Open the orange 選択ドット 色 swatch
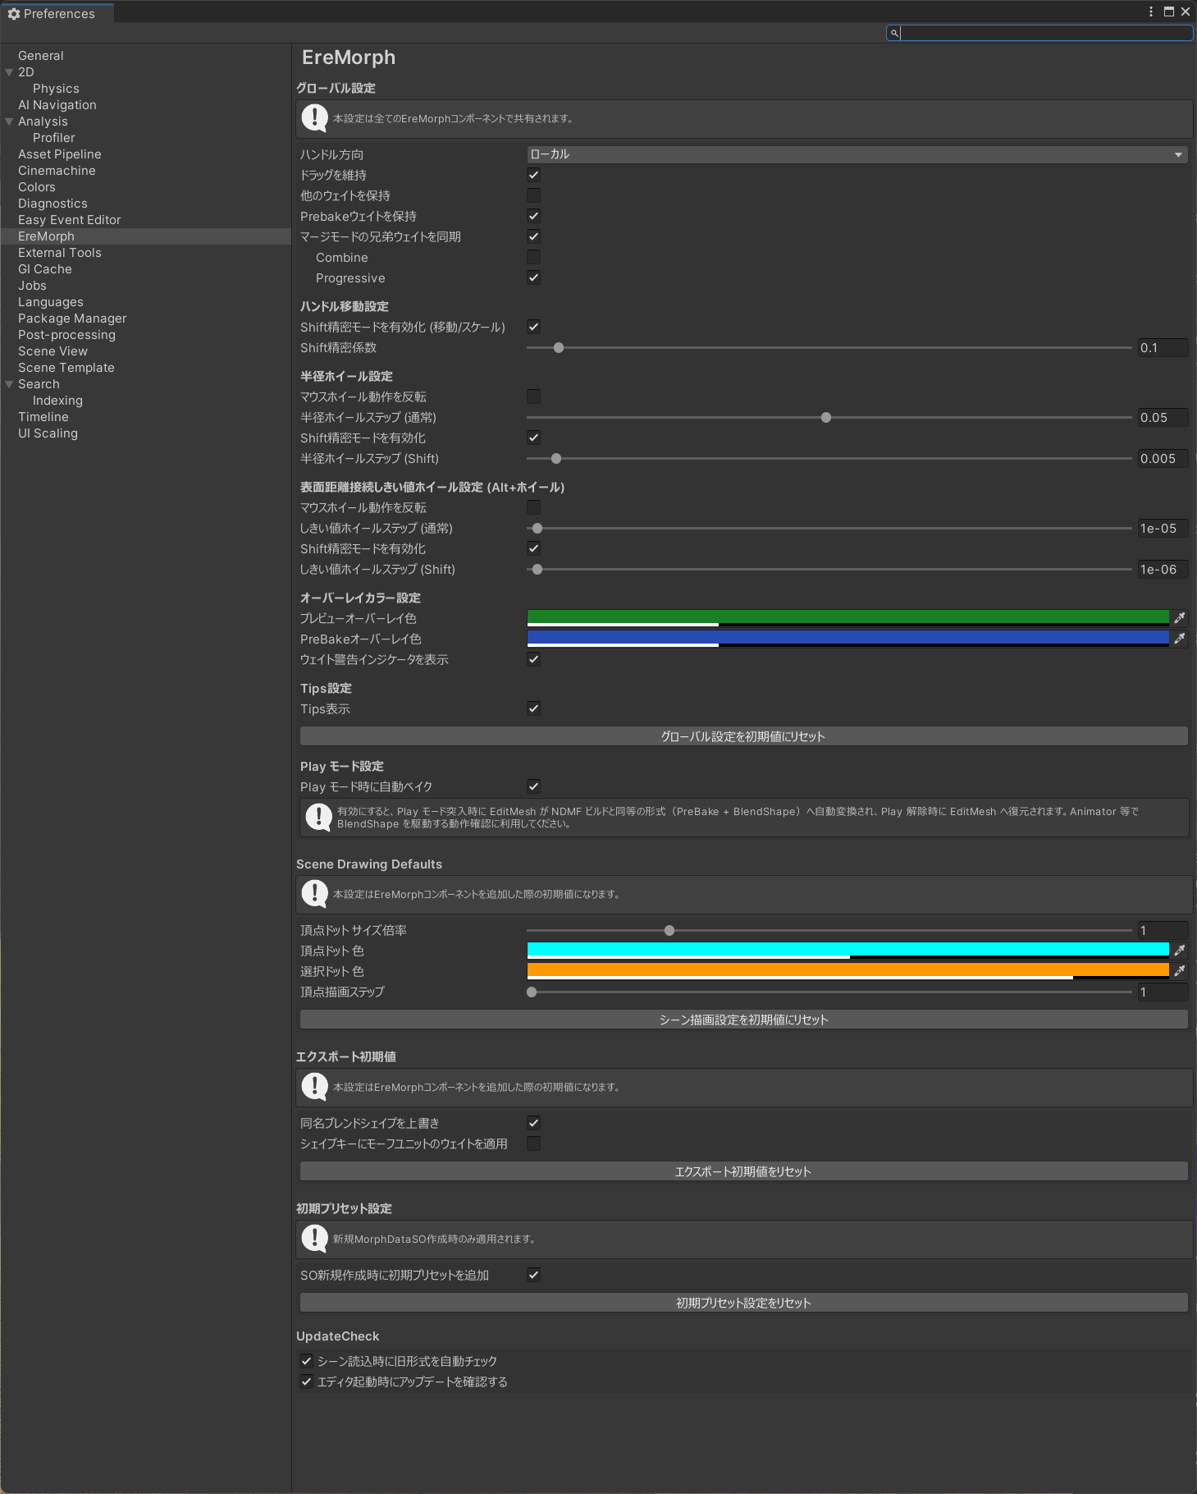The image size is (1197, 1494). pos(847,971)
